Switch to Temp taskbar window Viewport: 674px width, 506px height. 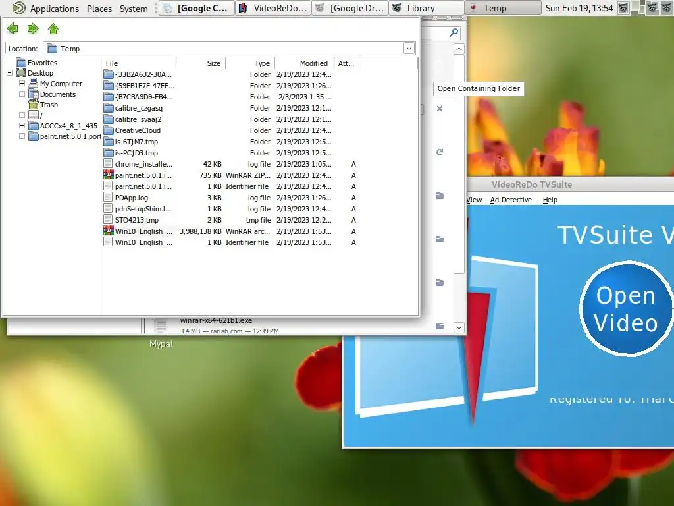tap(503, 8)
